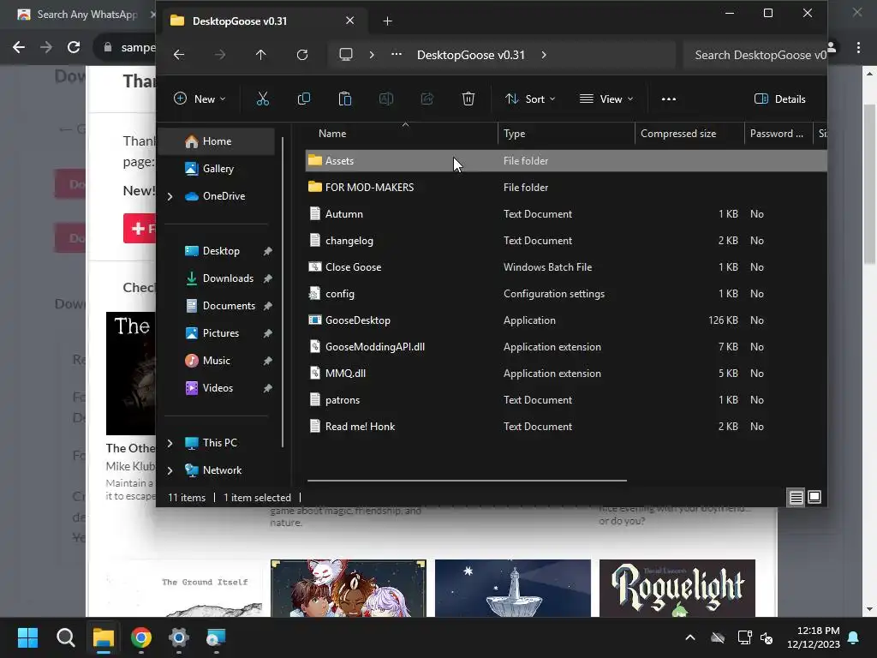Viewport: 877px width, 658px height.
Task: Open Music in quick access
Action: [x=217, y=361]
